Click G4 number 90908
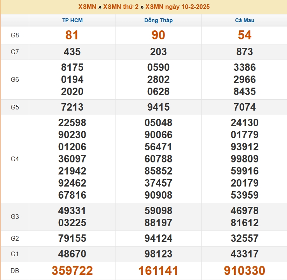Image resolution: width=287 pixels, height=280 pixels. point(158,195)
